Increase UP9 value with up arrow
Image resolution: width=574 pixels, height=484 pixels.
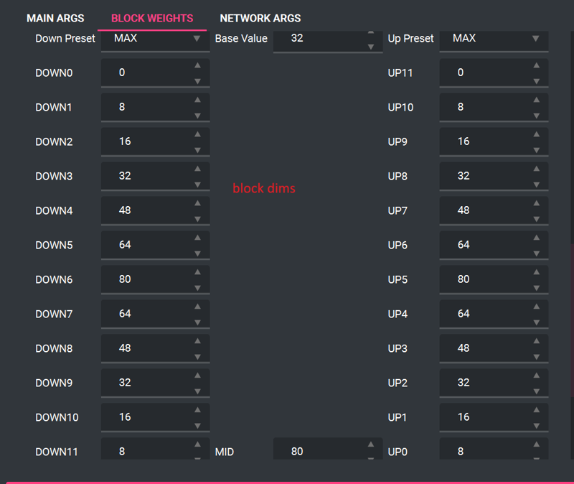[x=536, y=134]
